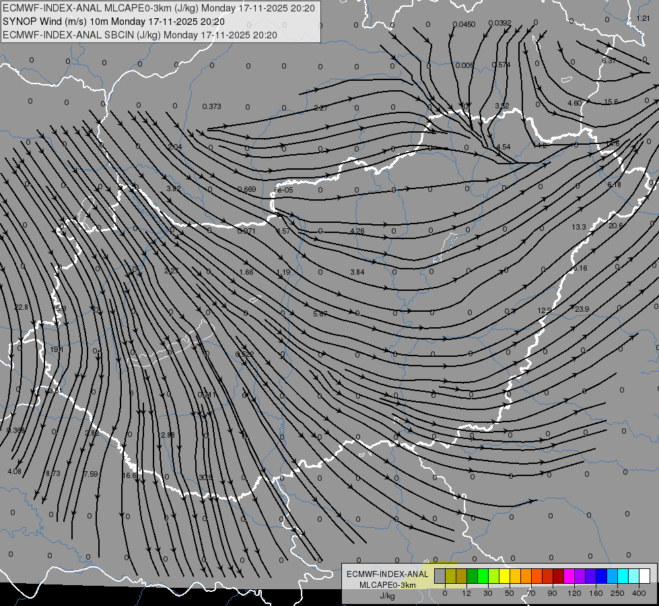Click the map value 14.2
The image size is (659, 606).
point(540,145)
